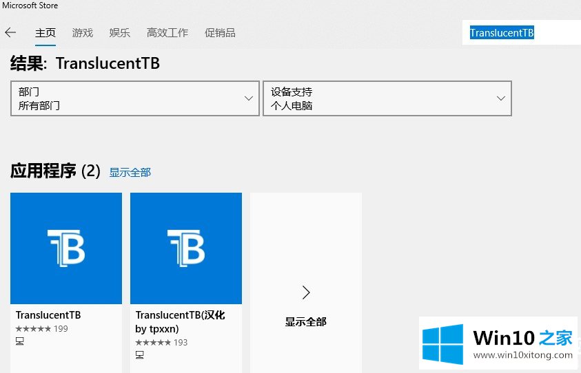
Task: Expand the 设备支持 filter dropdown
Action: [x=387, y=98]
